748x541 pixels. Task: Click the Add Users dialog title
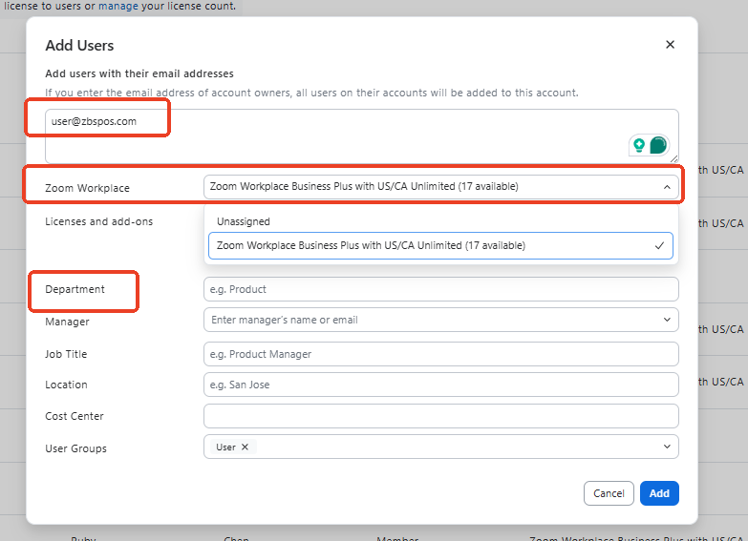pos(79,45)
